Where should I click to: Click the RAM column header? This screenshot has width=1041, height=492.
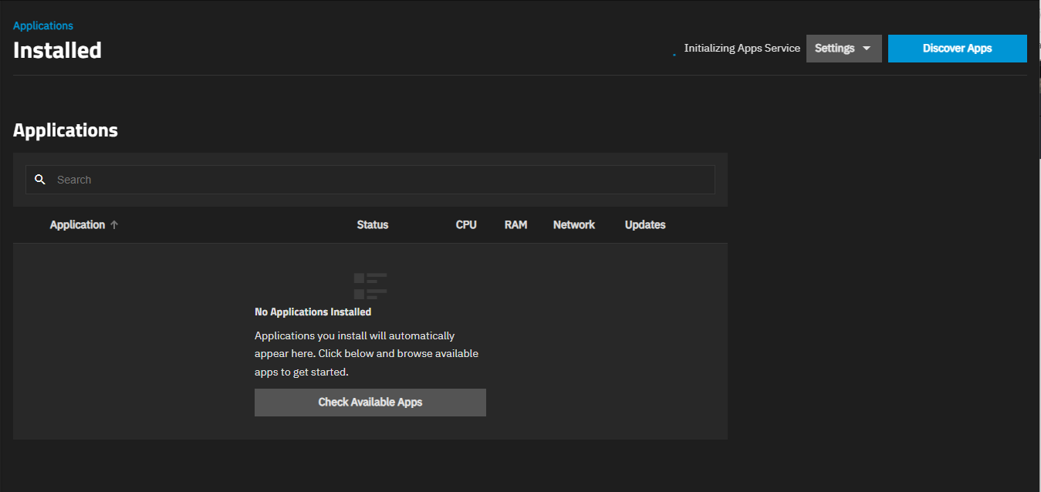(x=515, y=225)
